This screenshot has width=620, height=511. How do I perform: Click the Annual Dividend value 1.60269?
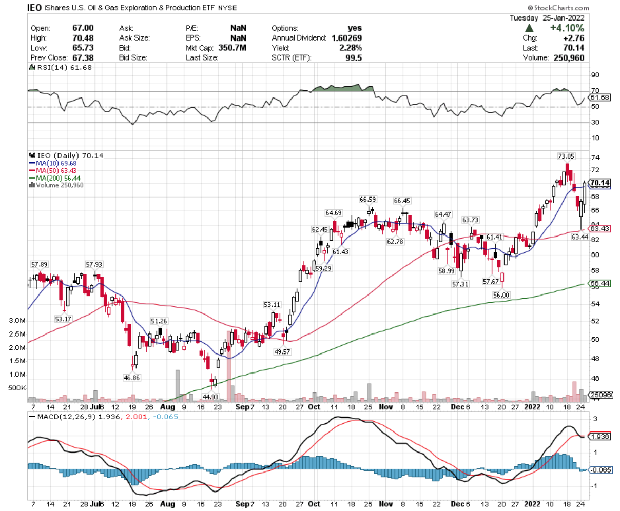click(x=346, y=38)
